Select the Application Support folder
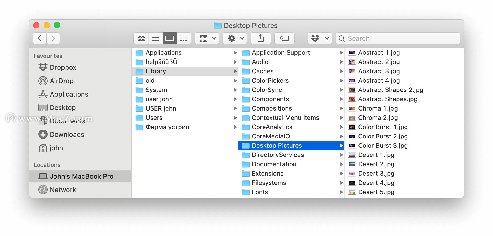Viewport: 493px width, 236px height. [291, 53]
